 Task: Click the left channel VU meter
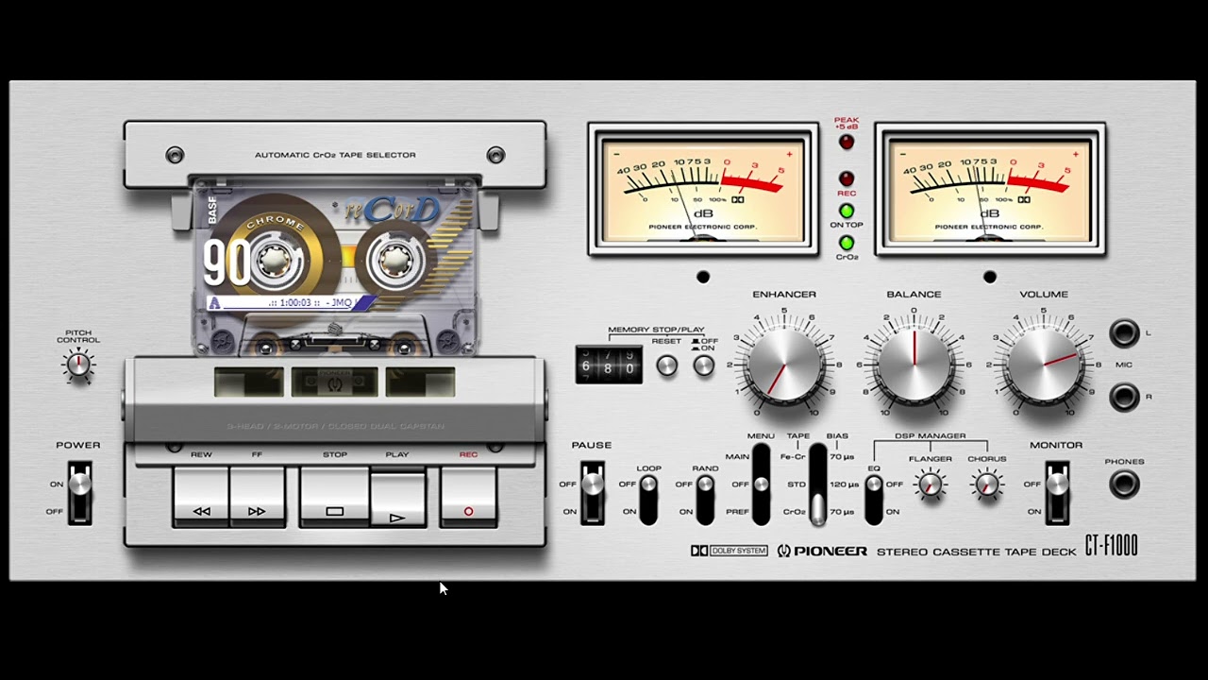click(703, 189)
